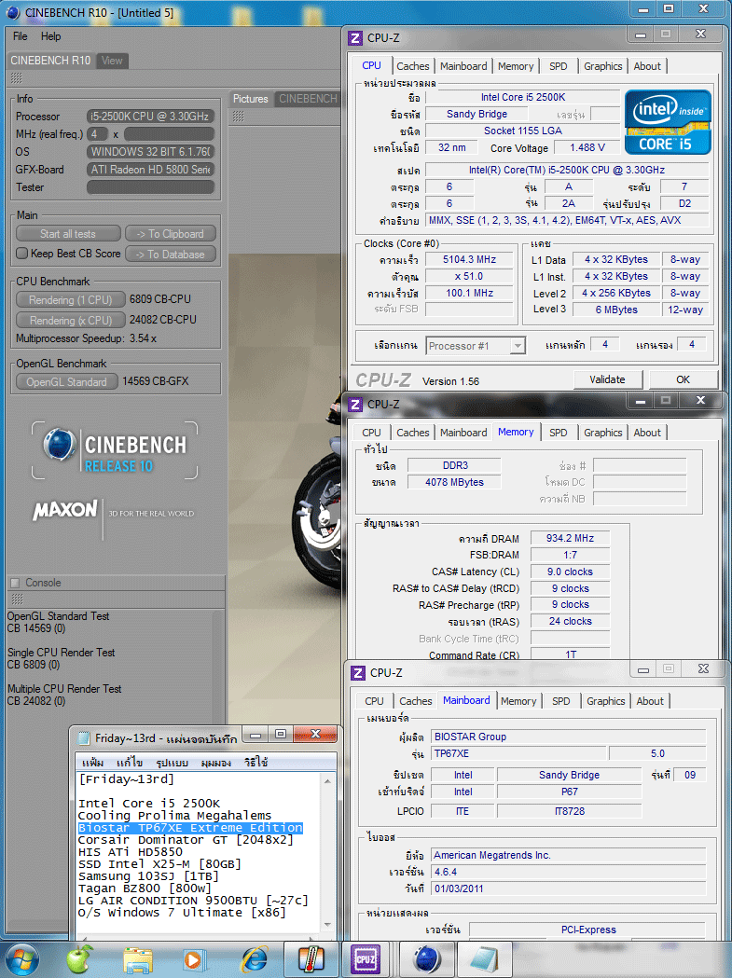The width and height of the screenshot is (732, 978).
Task: Open the About tab in the top CPU-Z window
Action: [x=647, y=66]
